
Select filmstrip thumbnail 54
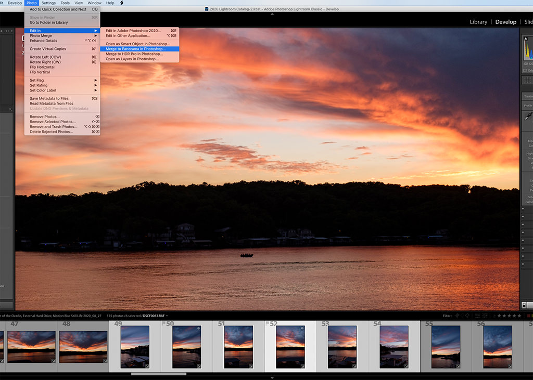(394, 347)
